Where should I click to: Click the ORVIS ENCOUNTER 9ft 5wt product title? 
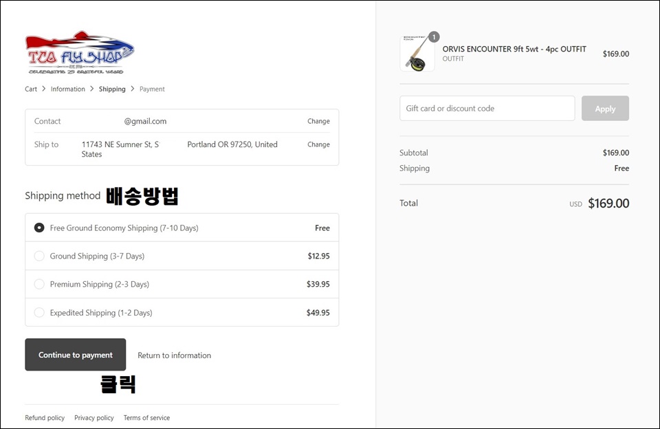514,49
